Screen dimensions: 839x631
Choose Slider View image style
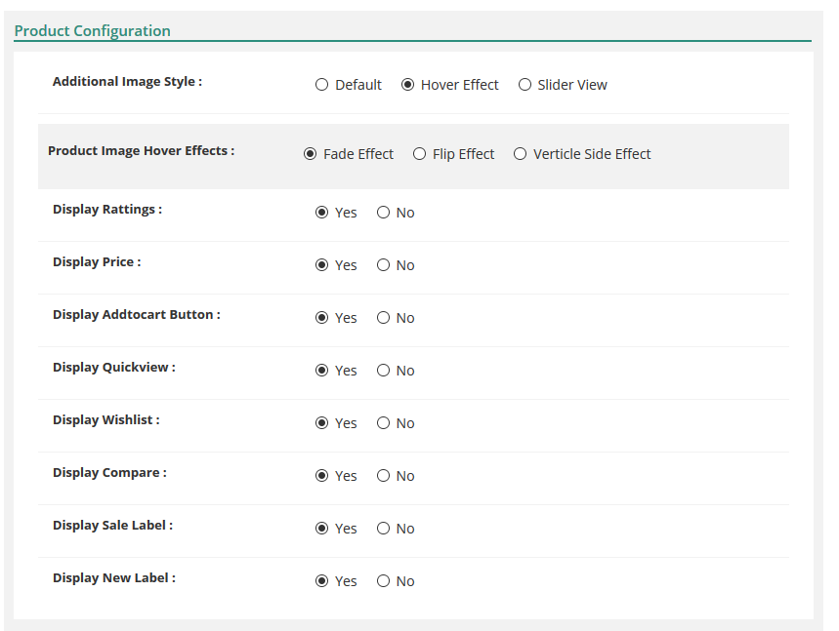(x=524, y=85)
